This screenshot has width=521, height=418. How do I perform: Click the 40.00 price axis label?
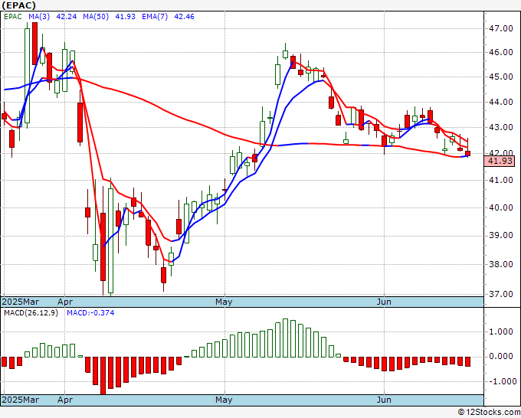501,207
